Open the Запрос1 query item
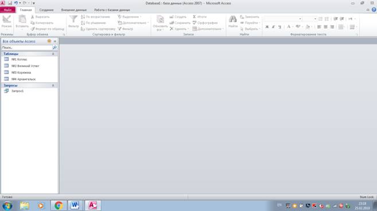Screen dimensions: 377x211 (x=17, y=91)
